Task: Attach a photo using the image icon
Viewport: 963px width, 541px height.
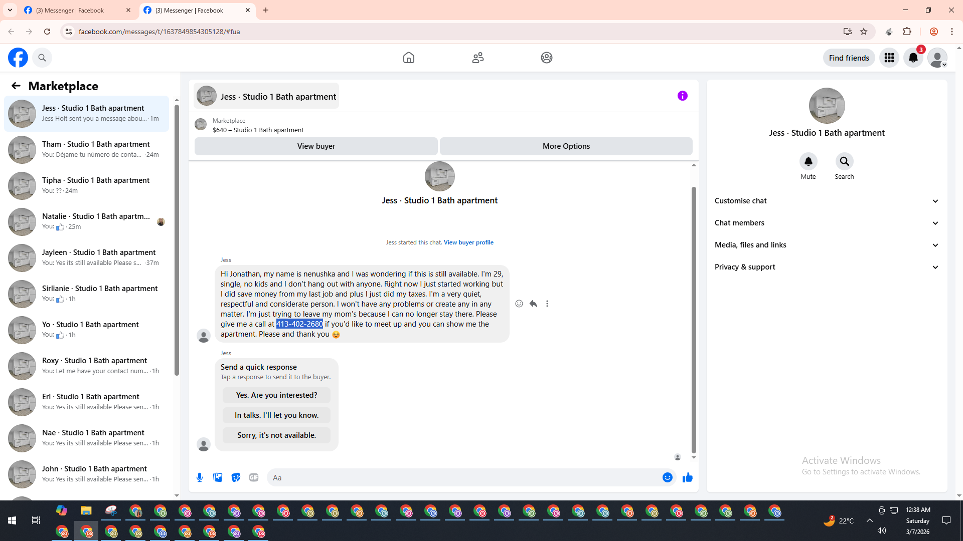Action: pyautogui.click(x=218, y=477)
